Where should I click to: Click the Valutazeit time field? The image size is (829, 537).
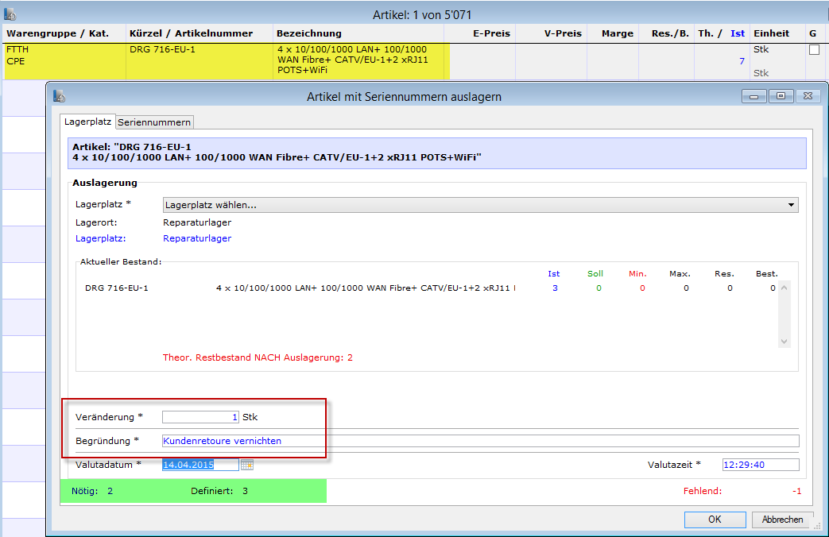click(x=759, y=465)
